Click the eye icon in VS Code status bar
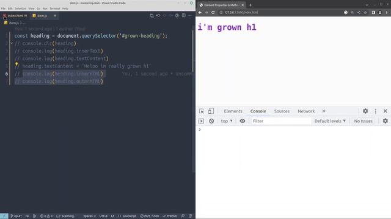This screenshot has width=391, height=219. [x=27, y=216]
